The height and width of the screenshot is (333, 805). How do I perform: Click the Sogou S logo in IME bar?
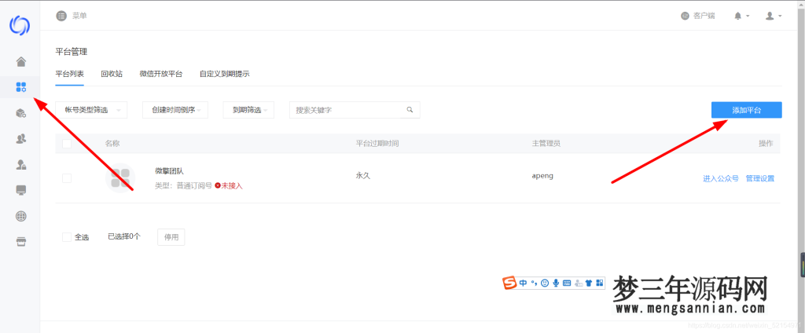[509, 283]
